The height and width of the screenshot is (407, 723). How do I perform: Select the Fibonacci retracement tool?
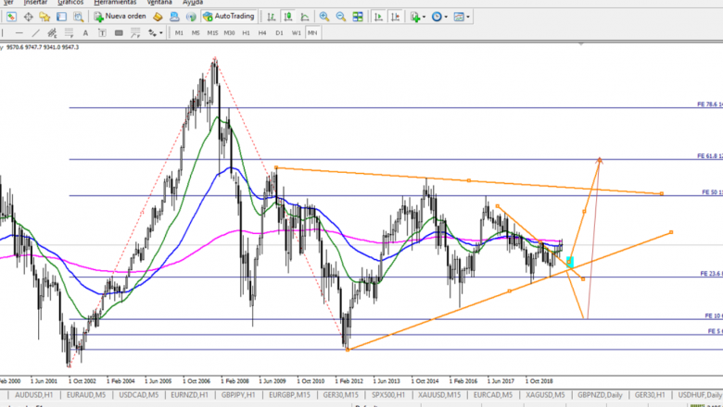coord(69,33)
